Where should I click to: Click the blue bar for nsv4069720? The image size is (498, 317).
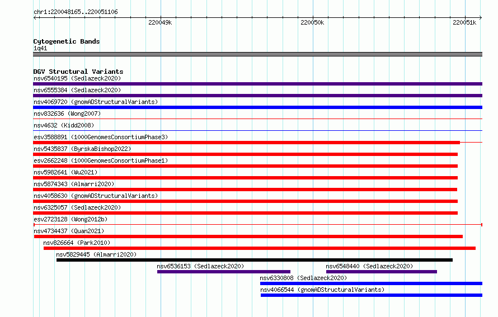click(x=257, y=107)
